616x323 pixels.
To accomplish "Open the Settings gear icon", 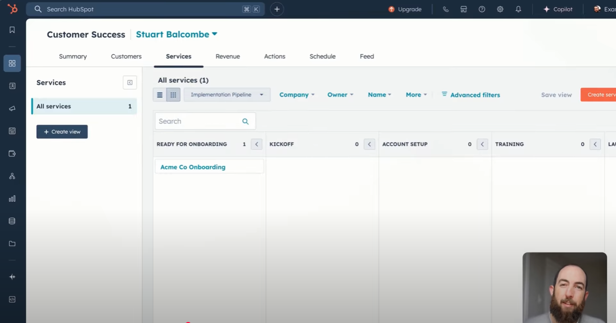I will [500, 9].
